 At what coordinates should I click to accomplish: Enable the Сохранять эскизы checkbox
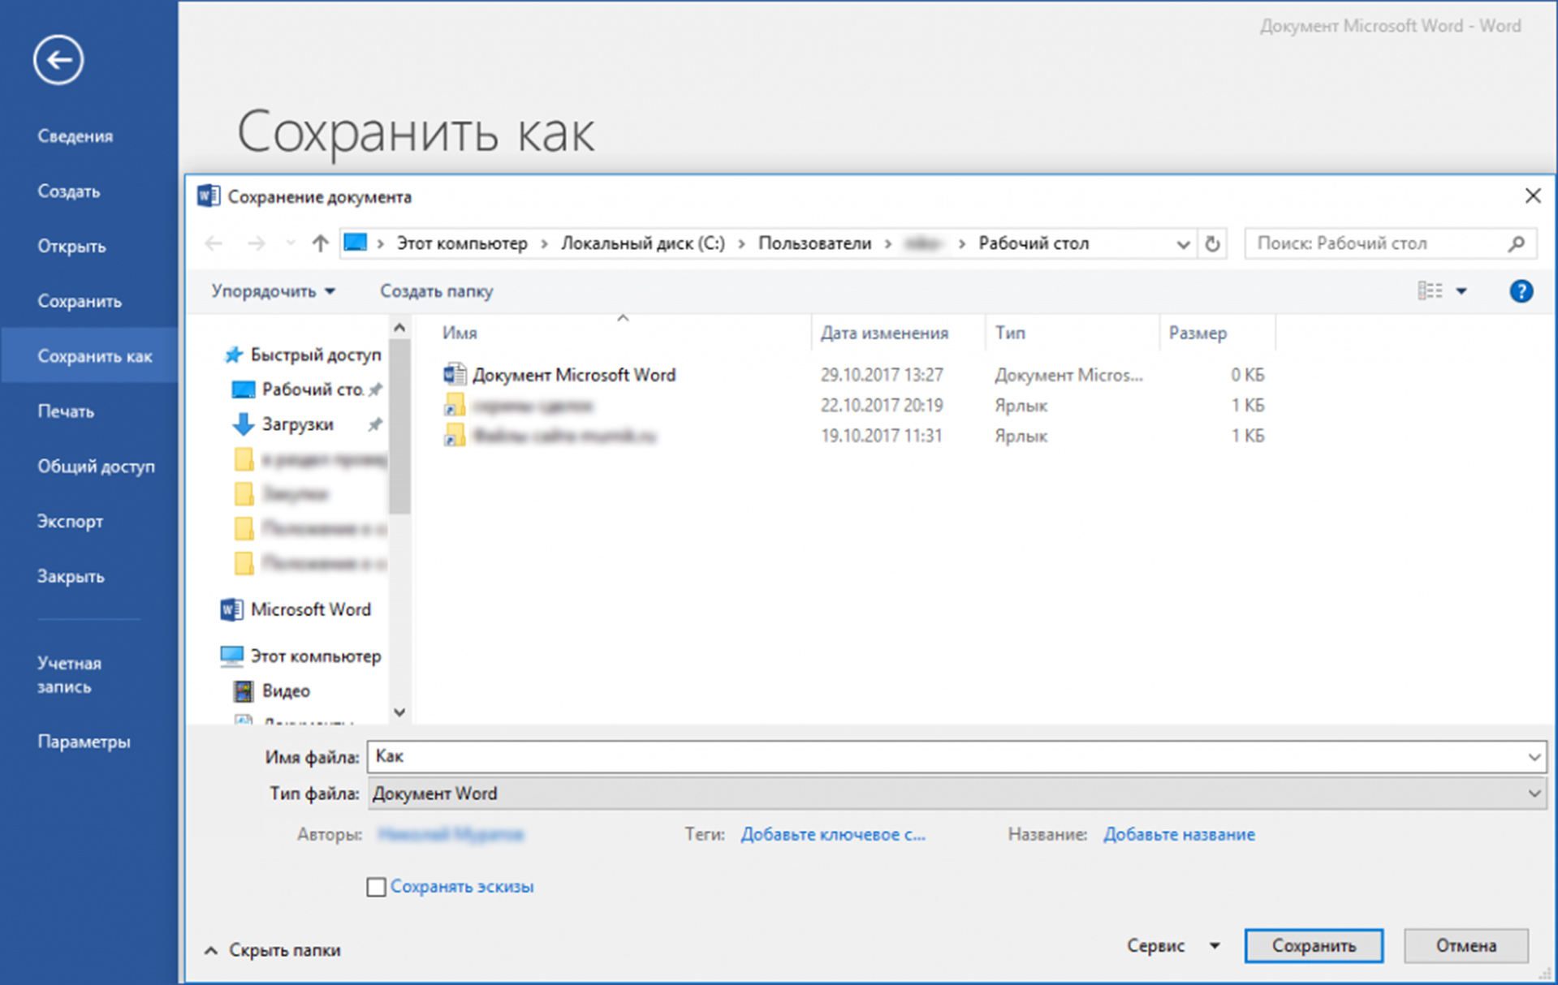coord(376,887)
